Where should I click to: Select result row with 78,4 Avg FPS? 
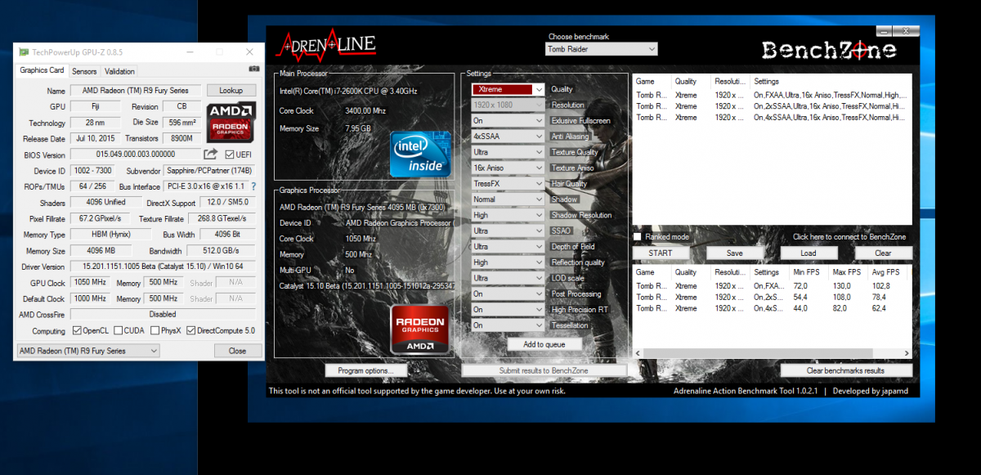pyautogui.click(x=772, y=298)
